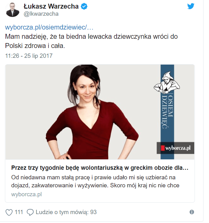This screenshot has width=209, height=223.
Task: Click the tweet timestamp 11:26 - 25 lip 2017
Action: [x=29, y=56]
